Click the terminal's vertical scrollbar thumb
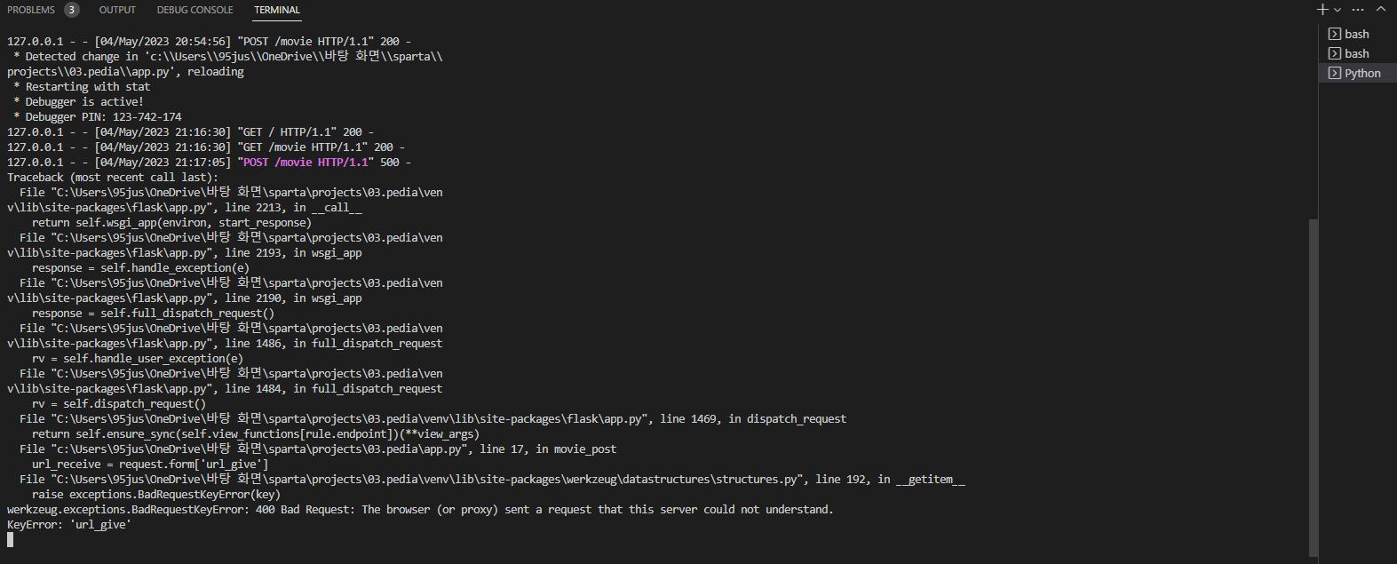 (1314, 386)
